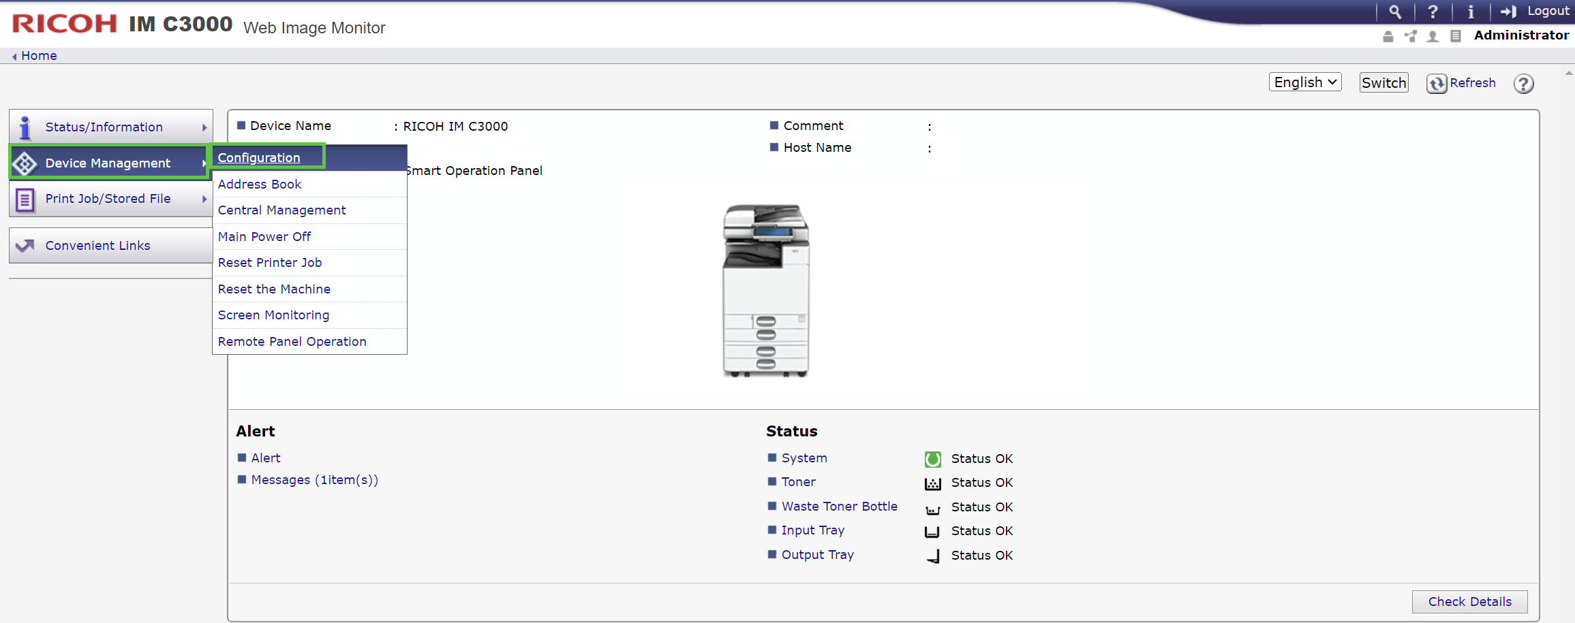Open Remote Panel Operation menu item
The height and width of the screenshot is (623, 1575).
[292, 341]
